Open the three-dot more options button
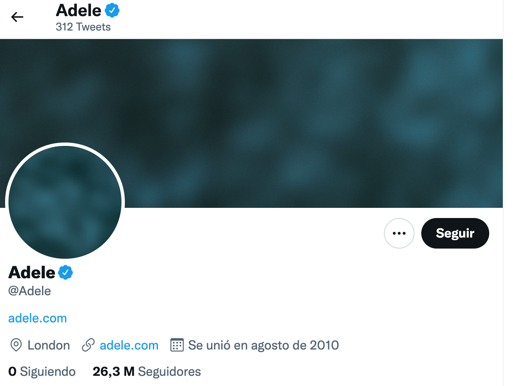Screen dimensions: 513x386 click(x=399, y=233)
